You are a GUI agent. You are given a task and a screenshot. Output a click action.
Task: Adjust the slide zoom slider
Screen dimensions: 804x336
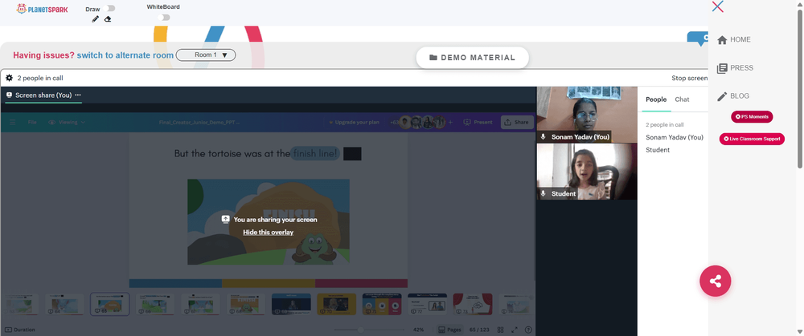click(x=361, y=330)
